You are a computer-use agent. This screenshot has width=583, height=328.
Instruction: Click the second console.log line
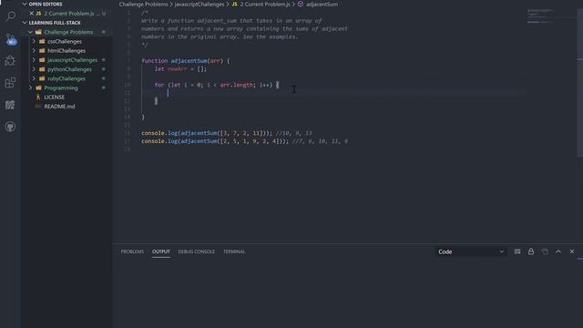245,141
